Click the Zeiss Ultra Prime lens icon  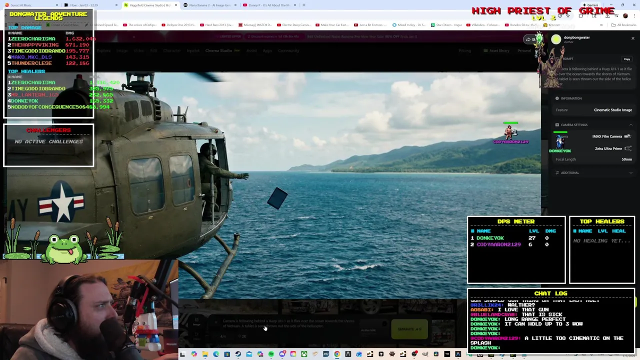tap(627, 148)
